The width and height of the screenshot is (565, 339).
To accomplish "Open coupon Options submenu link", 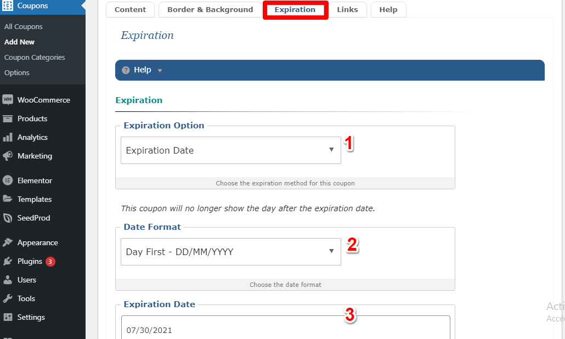I will click(17, 72).
